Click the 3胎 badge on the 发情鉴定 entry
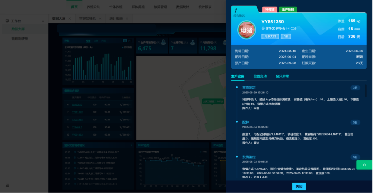Image resolution: width=373 pixels, height=193 pixels. click(x=355, y=157)
